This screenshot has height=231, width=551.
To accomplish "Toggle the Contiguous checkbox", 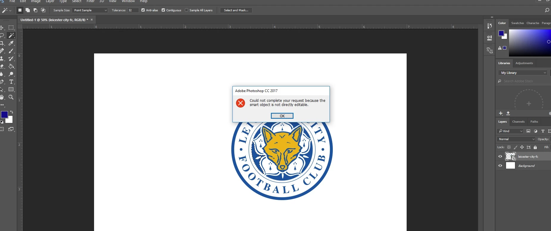I will point(163,10).
